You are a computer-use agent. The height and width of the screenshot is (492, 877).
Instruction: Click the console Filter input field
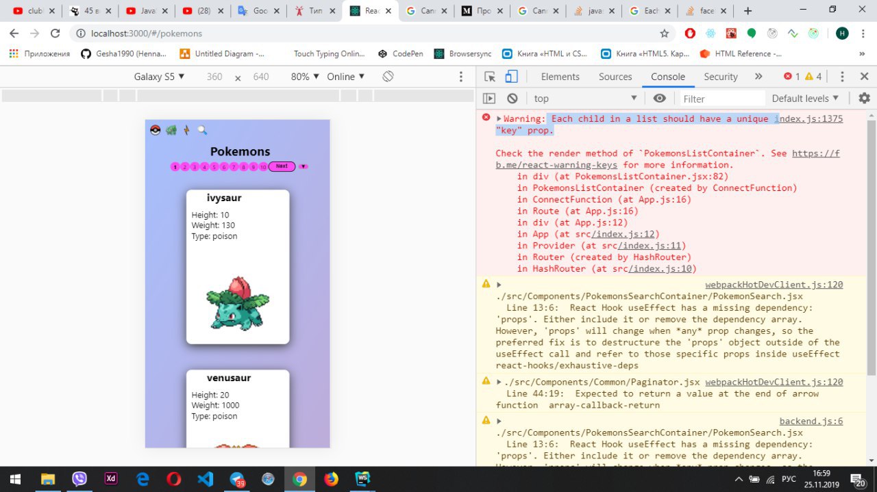coord(719,99)
